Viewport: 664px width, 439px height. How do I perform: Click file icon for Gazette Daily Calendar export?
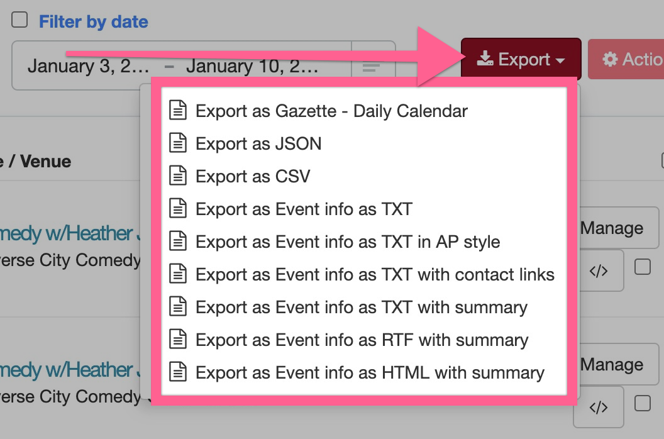coord(178,111)
